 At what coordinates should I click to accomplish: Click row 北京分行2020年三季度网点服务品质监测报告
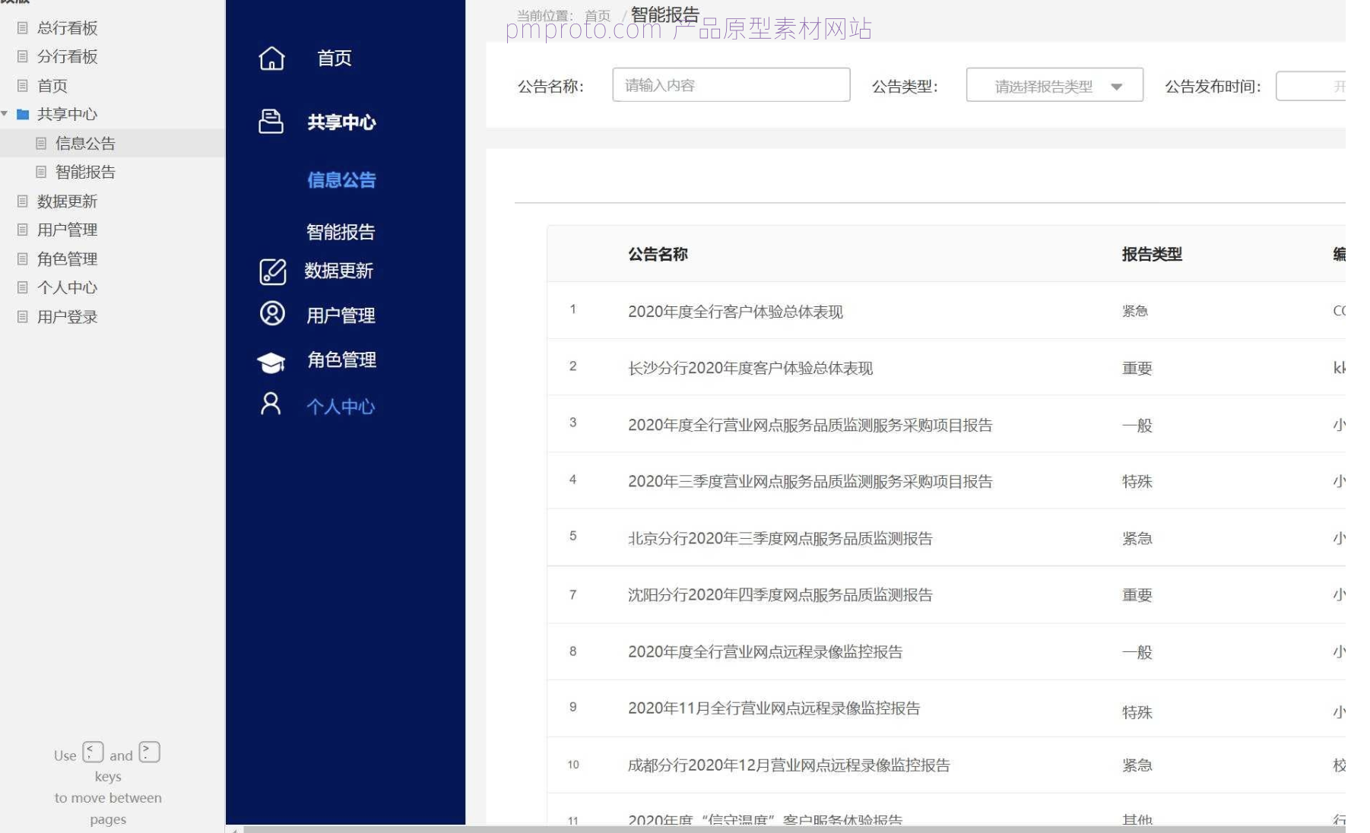tap(946, 537)
